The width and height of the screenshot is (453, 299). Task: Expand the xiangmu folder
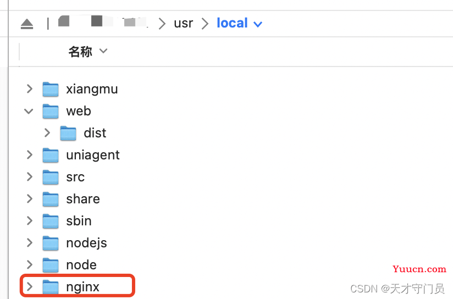point(30,88)
